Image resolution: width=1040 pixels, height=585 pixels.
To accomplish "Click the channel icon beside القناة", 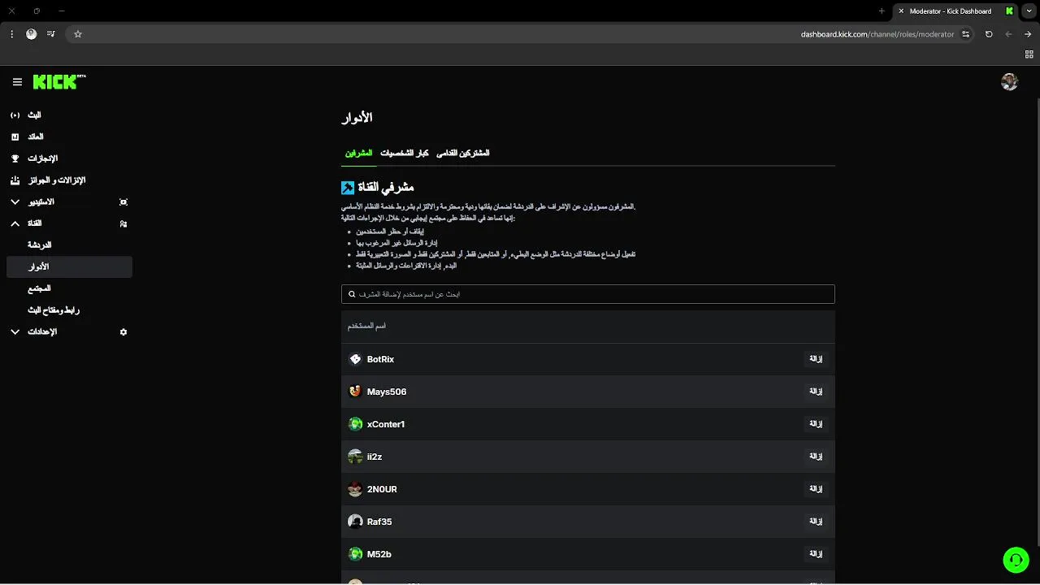I will tap(123, 223).
